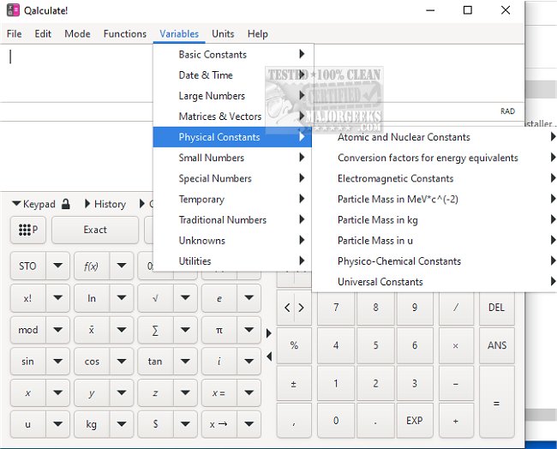Screen dimensions: 557x449
Task: Click the programming keypad grid icon button
Action: 28,230
